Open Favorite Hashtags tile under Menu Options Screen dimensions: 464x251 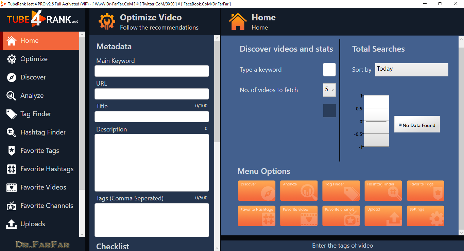tap(257, 216)
